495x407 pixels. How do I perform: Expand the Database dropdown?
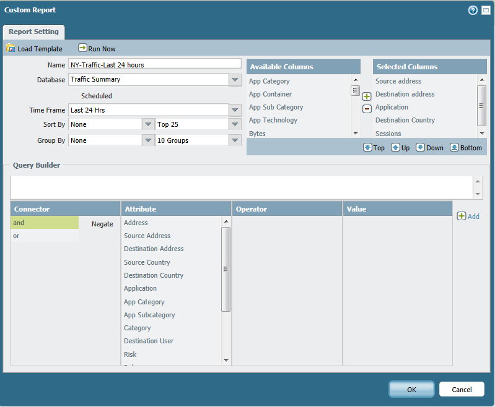235,80
